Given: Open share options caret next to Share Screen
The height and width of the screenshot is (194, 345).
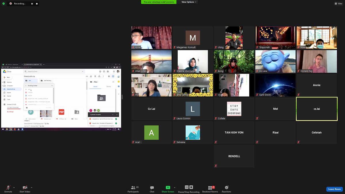Looking at the screenshot, I should [x=175, y=187].
